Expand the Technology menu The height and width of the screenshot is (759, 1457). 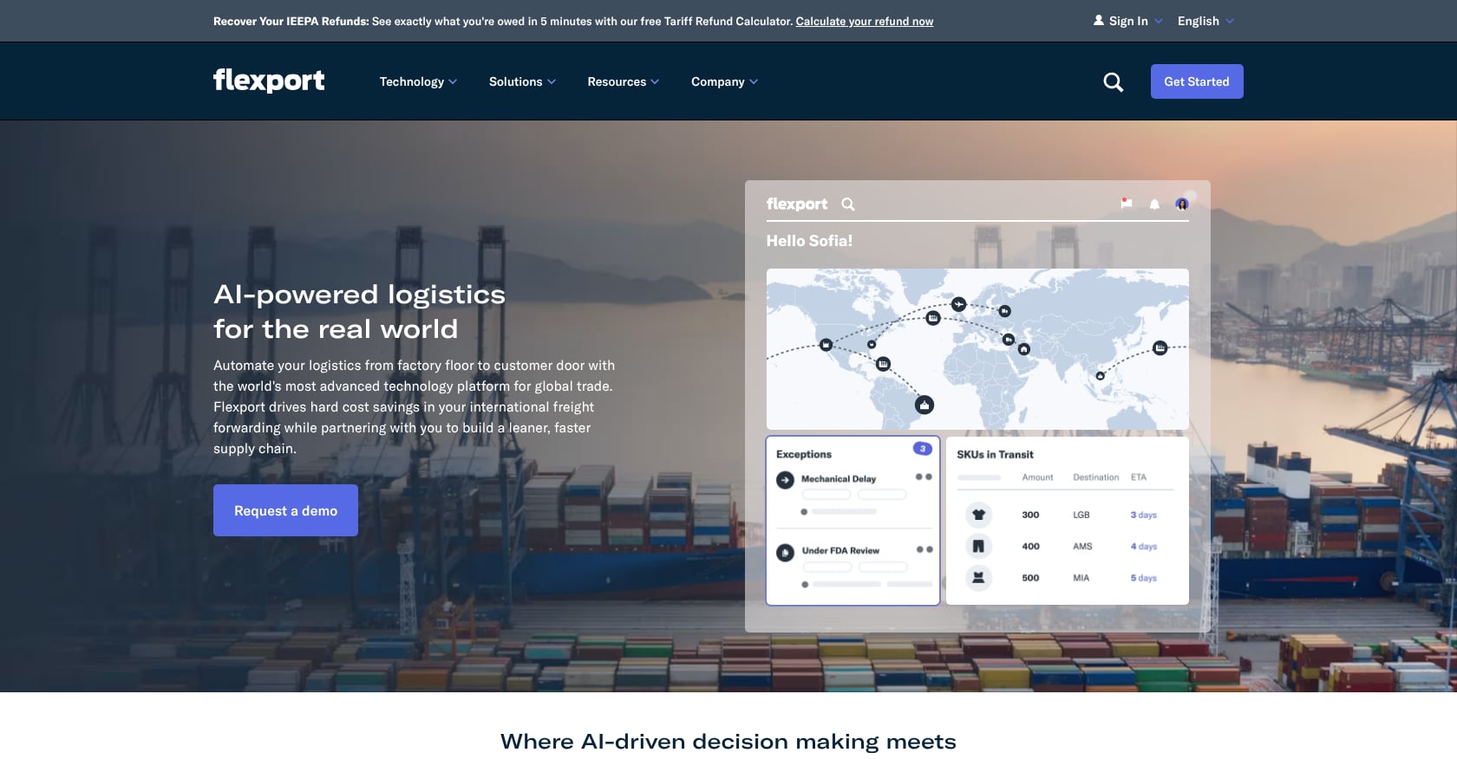(x=418, y=81)
